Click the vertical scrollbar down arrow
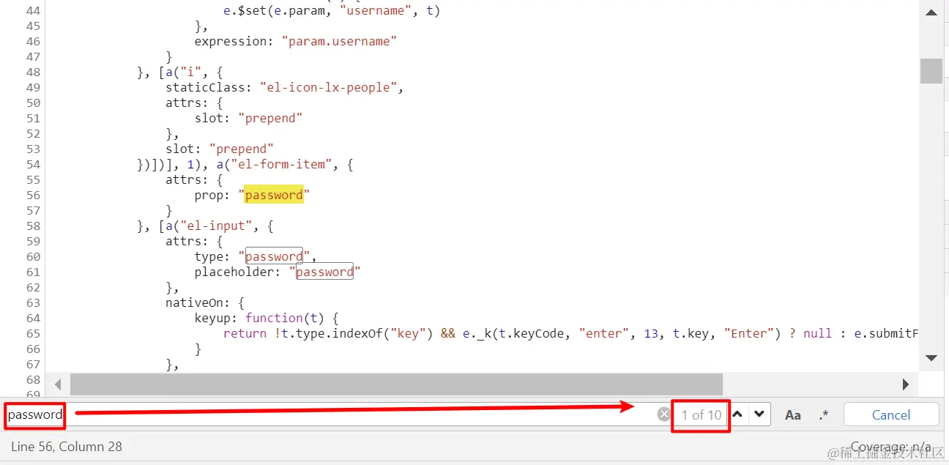The image size is (949, 465). pos(931,358)
